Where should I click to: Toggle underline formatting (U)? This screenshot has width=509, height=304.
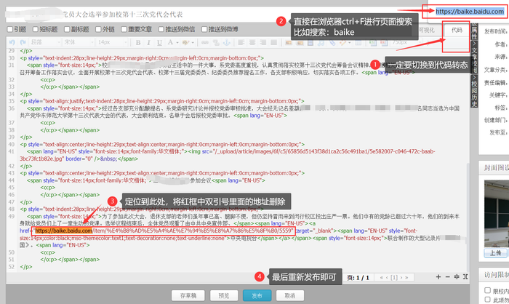159,43
